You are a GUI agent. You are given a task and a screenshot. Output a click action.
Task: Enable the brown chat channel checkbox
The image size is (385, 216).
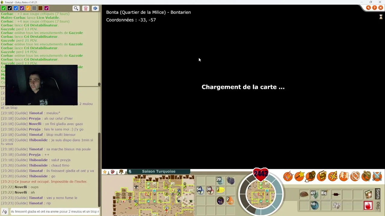(40, 8)
